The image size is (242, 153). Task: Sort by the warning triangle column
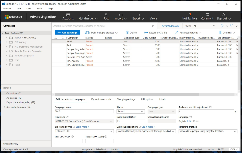pyautogui.click(x=55, y=38)
